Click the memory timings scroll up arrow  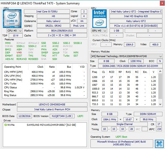tap(160, 72)
